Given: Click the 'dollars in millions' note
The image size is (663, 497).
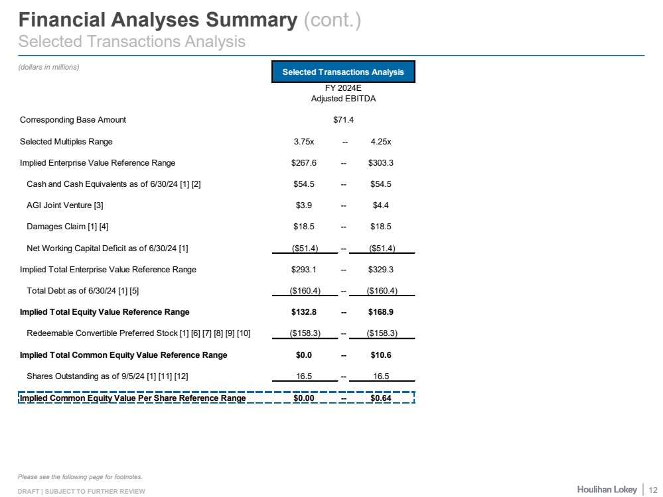Looking at the screenshot, I should pos(49,66).
